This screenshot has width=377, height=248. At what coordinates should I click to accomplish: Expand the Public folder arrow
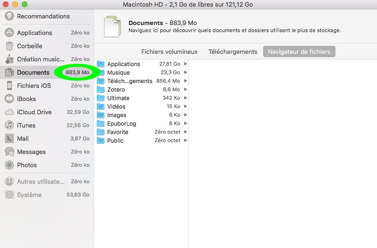pyautogui.click(x=185, y=140)
